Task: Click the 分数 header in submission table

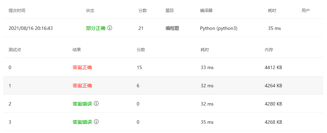Action: (x=143, y=11)
